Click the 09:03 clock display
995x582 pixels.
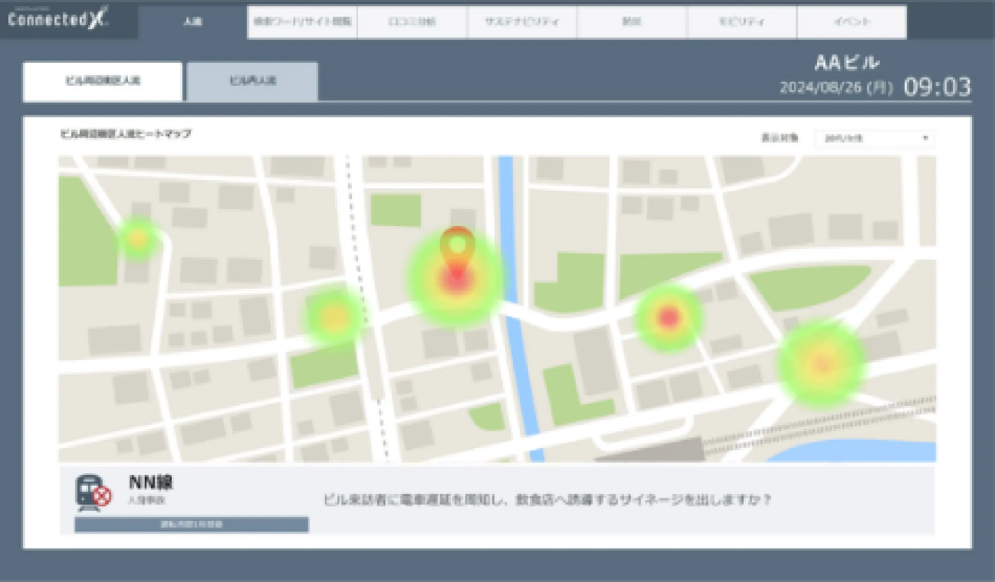tap(937, 87)
